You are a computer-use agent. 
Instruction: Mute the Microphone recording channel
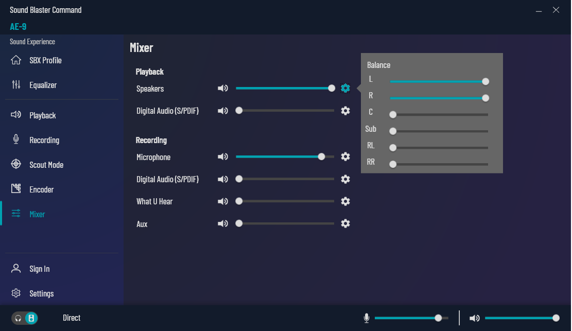(223, 157)
